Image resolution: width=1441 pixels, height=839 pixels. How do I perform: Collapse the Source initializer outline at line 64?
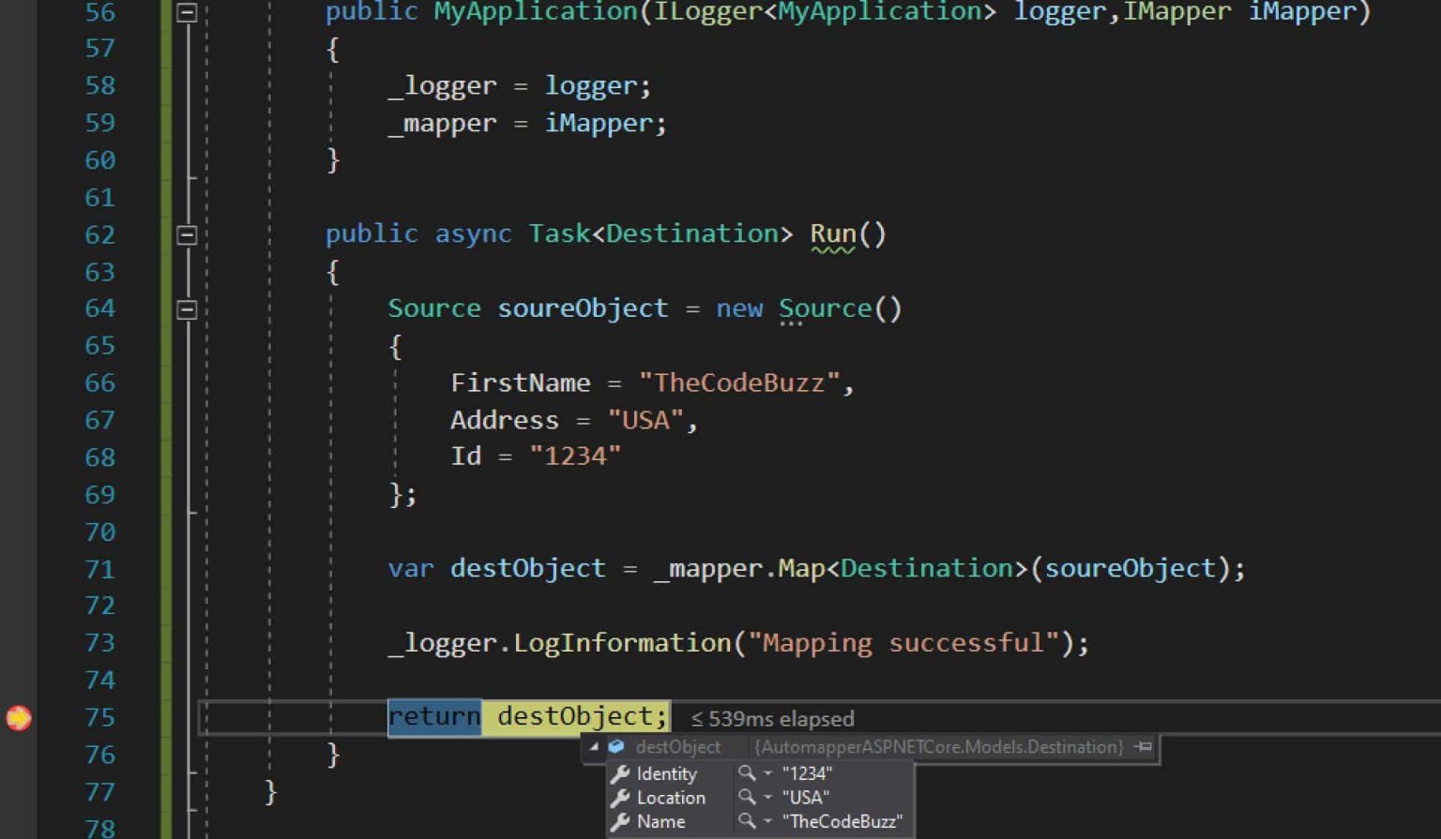(x=187, y=309)
